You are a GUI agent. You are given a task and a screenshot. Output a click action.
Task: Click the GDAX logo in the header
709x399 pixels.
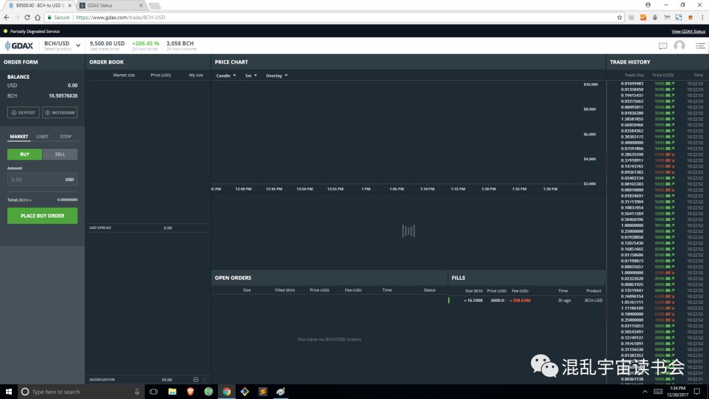(19, 46)
